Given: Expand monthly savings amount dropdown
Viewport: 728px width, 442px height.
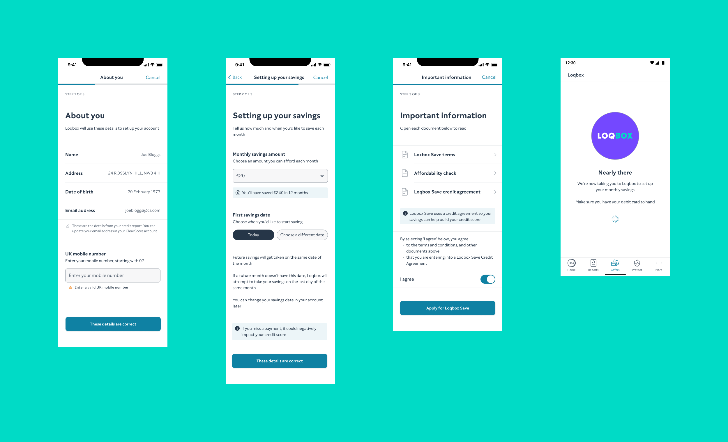Looking at the screenshot, I should point(279,175).
